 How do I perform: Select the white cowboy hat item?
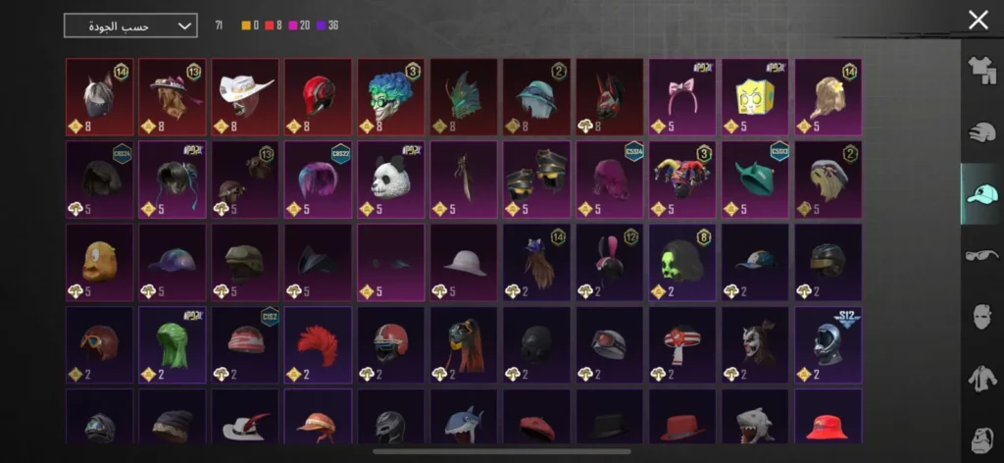point(245,97)
